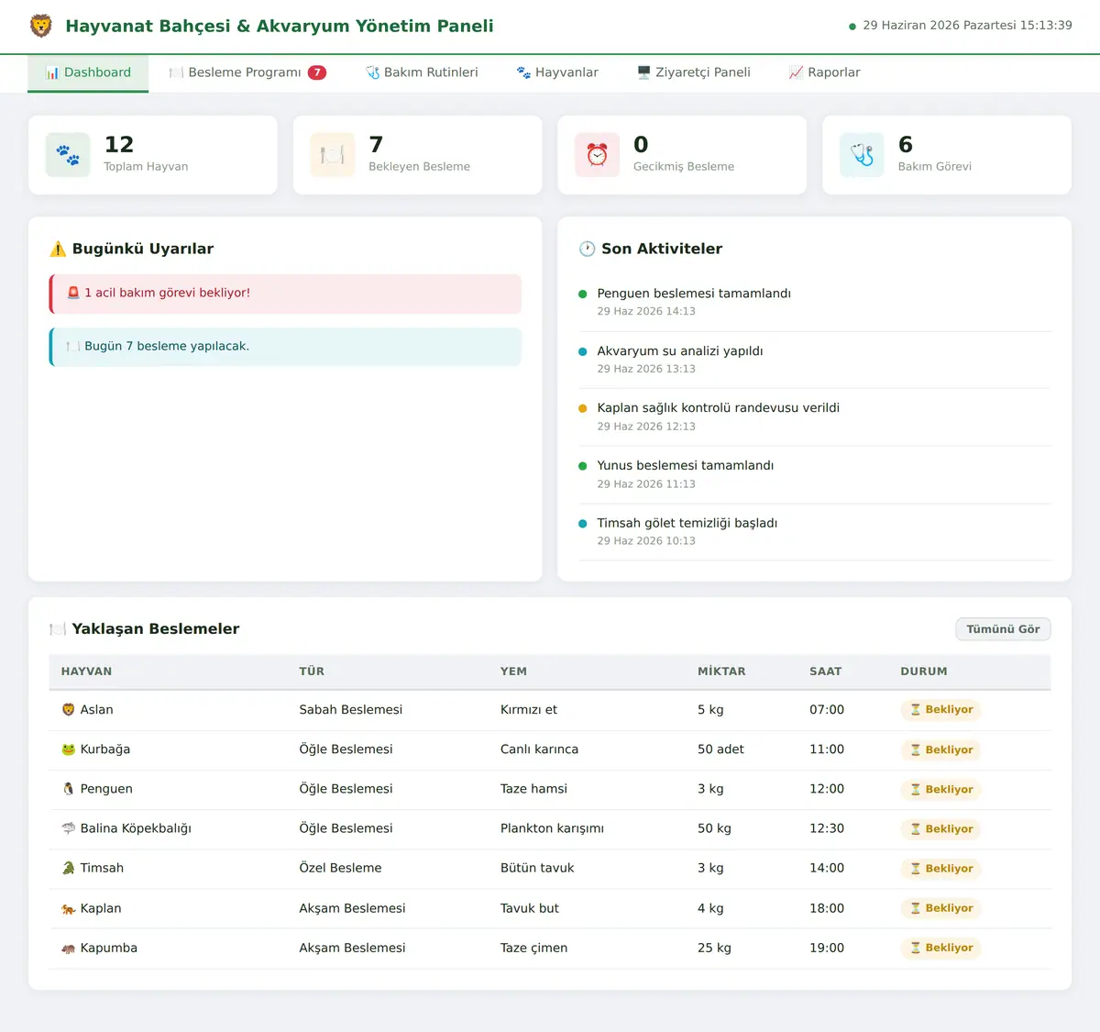Open the Hayvanlar tab
Viewport: 1100px width, 1032px height.
557,72
